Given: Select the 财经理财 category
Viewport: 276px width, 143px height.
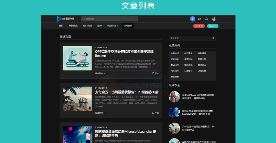Looking at the screenshot, I should click(174, 77).
